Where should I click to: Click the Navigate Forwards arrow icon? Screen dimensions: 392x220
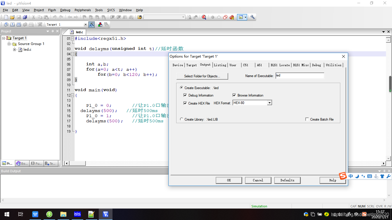pos(76,17)
